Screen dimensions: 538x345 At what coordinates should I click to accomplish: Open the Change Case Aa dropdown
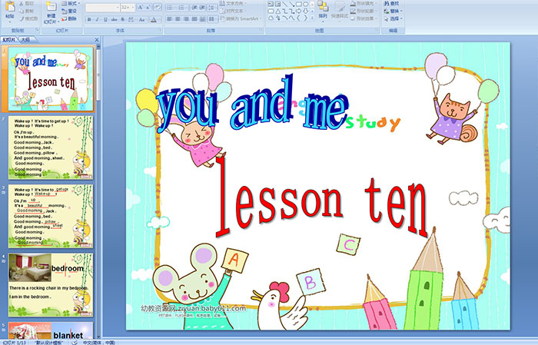coord(142,19)
